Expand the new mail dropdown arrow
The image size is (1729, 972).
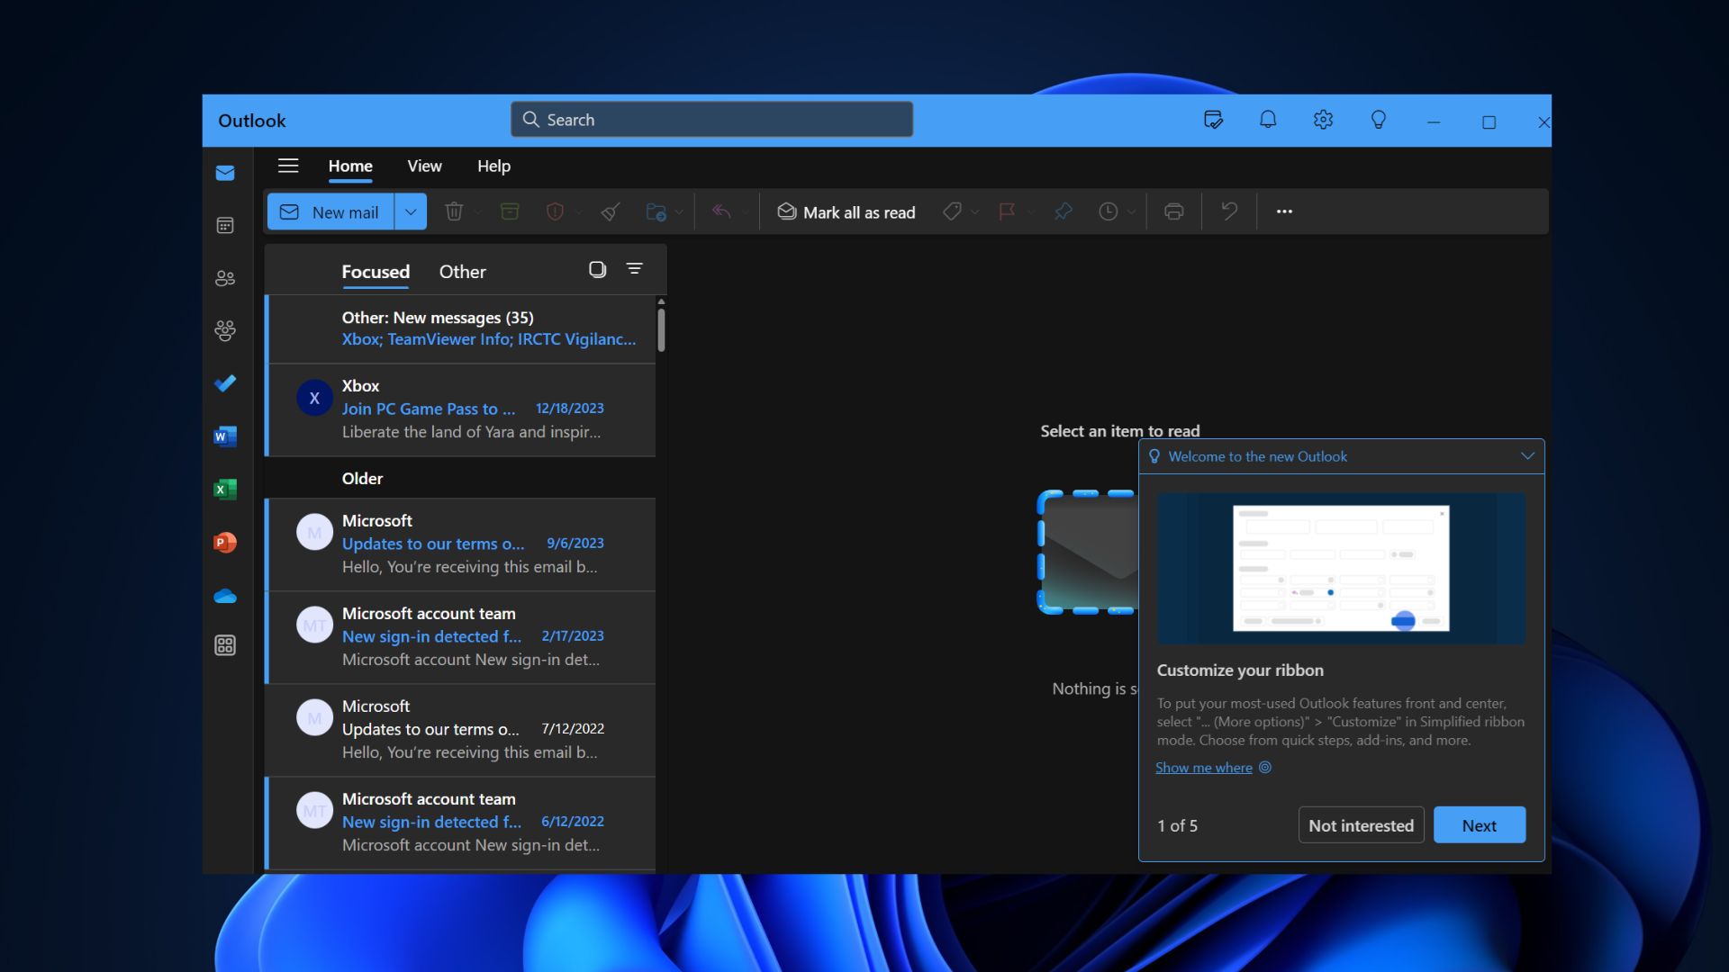tap(410, 210)
